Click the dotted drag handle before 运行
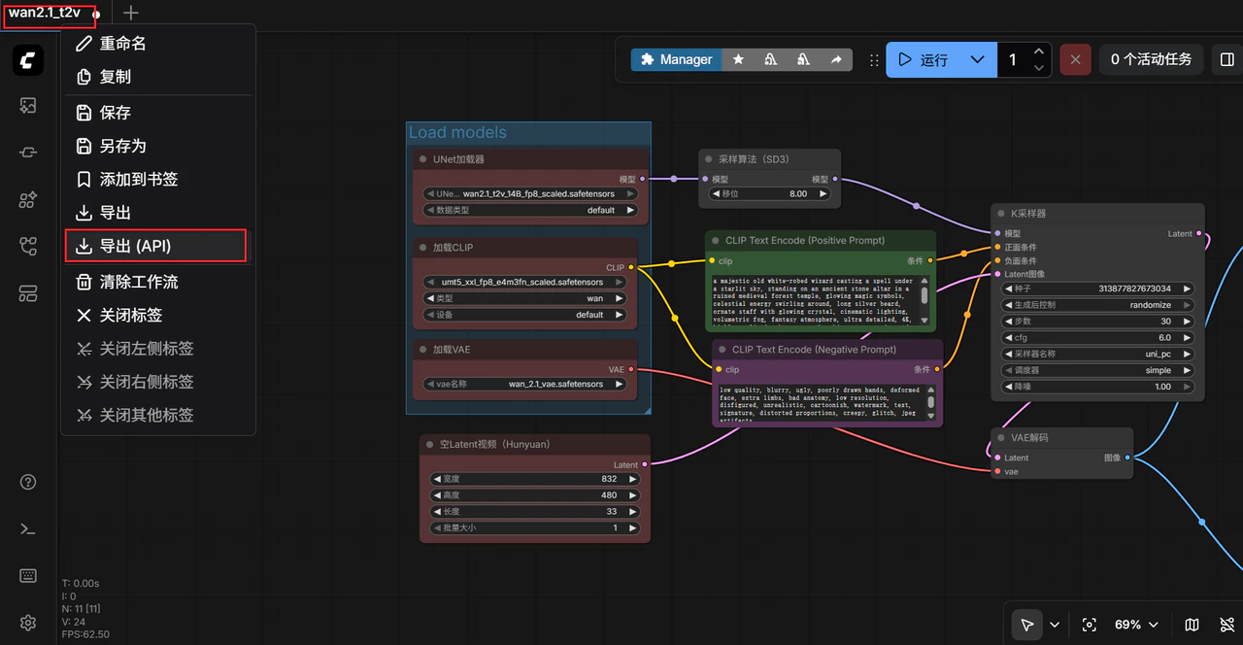 pyautogui.click(x=874, y=60)
